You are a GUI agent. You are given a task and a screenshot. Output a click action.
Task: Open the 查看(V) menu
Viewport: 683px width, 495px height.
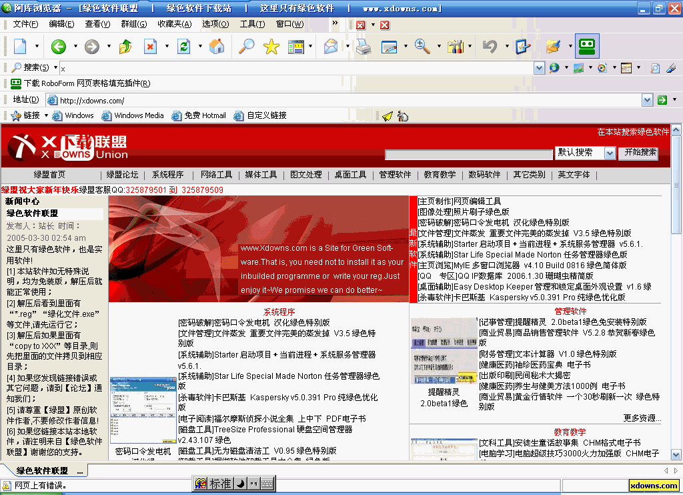(x=97, y=24)
